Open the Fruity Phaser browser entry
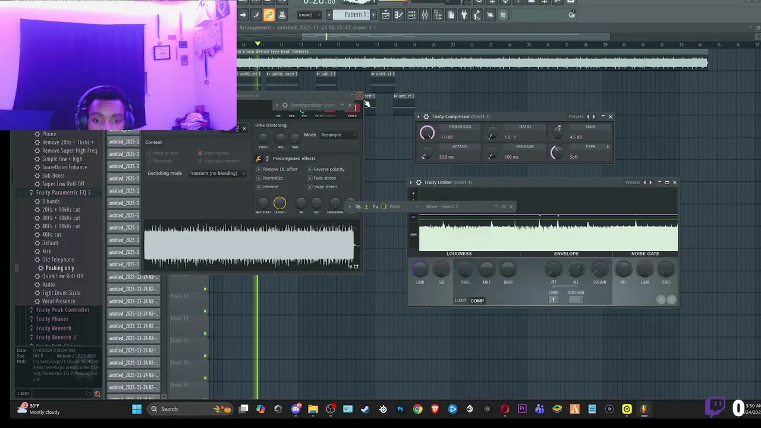The image size is (761, 428). coord(52,319)
